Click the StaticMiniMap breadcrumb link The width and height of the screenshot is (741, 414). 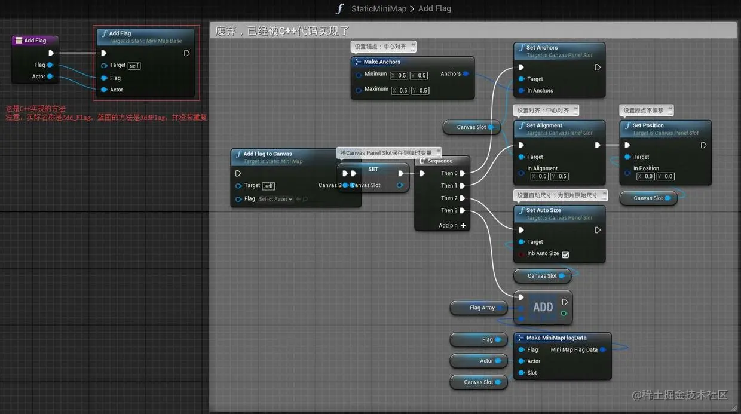point(379,8)
